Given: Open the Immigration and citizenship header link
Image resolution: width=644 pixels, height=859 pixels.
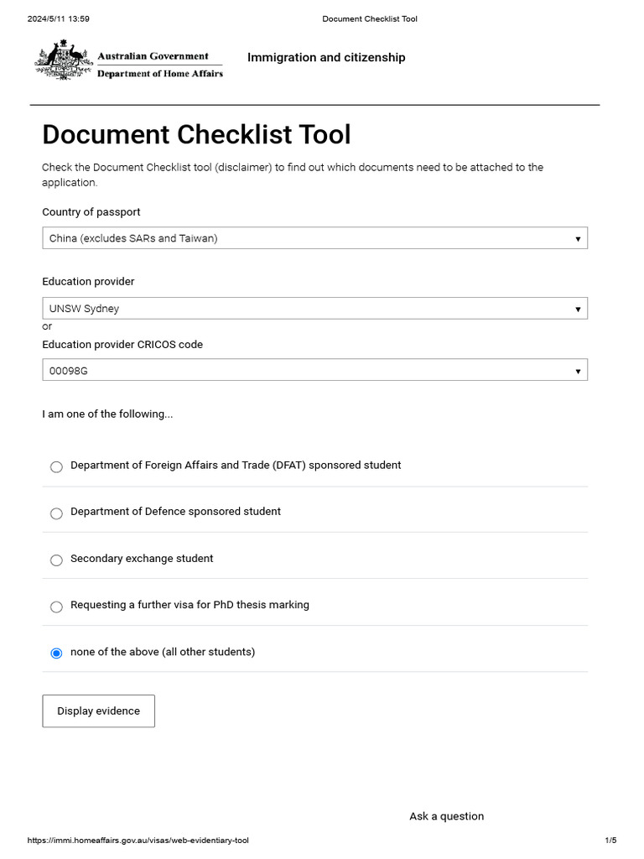Looking at the screenshot, I should [x=326, y=58].
